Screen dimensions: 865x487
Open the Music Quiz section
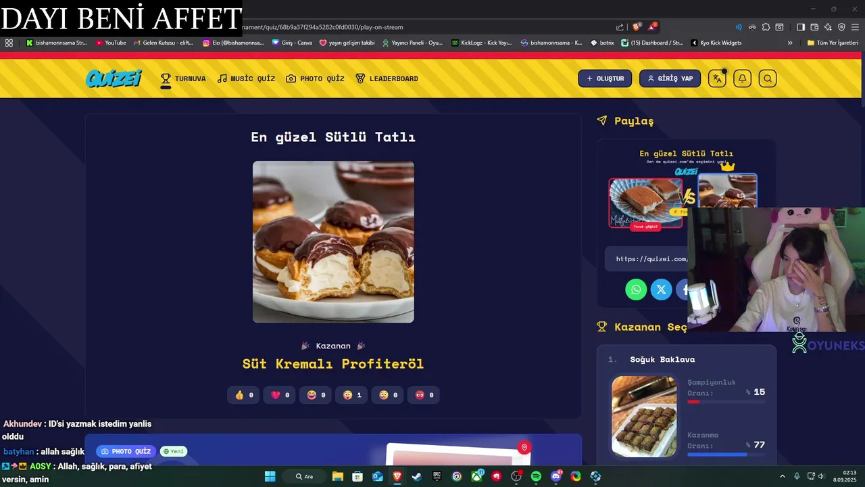(x=246, y=78)
